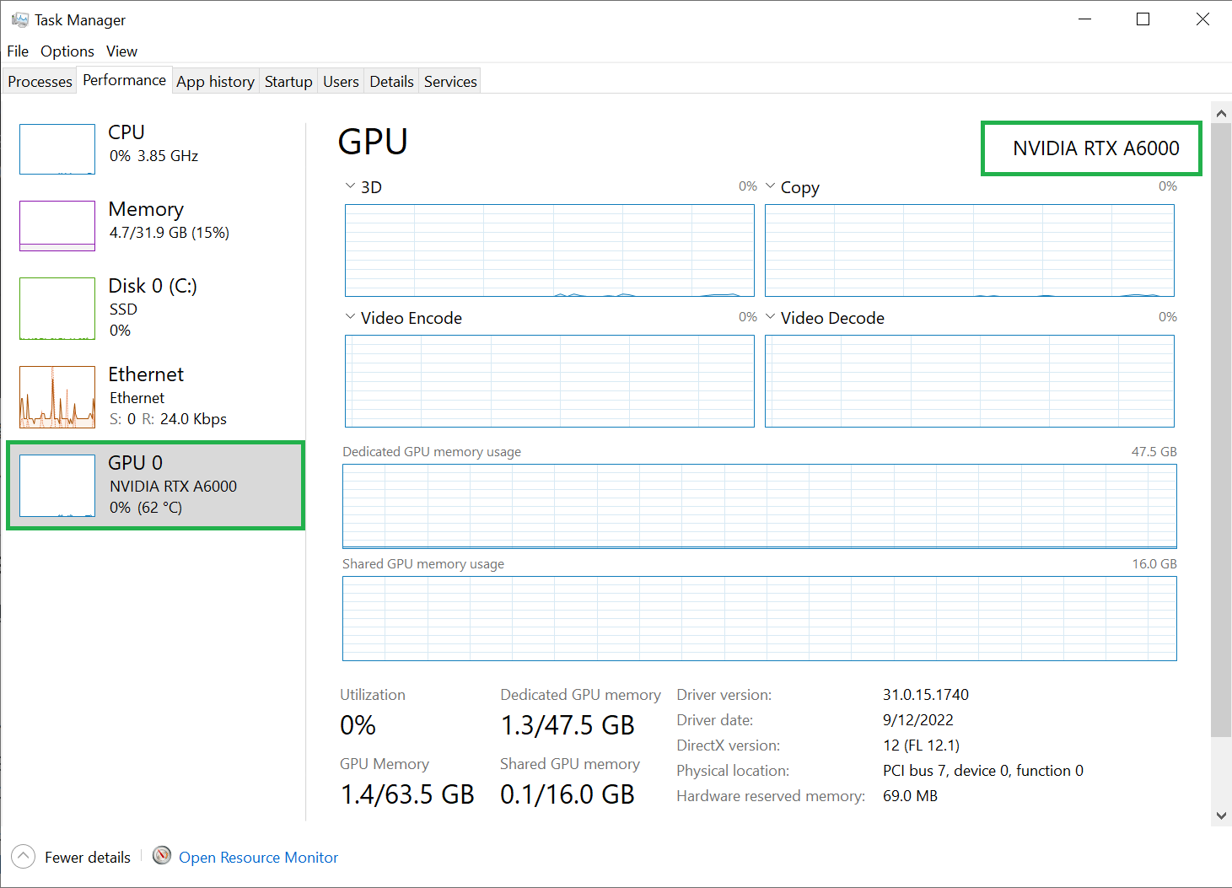Viewport: 1232px width, 888px height.
Task: Select the Ethernet activity graph thumbnail
Action: [56, 396]
